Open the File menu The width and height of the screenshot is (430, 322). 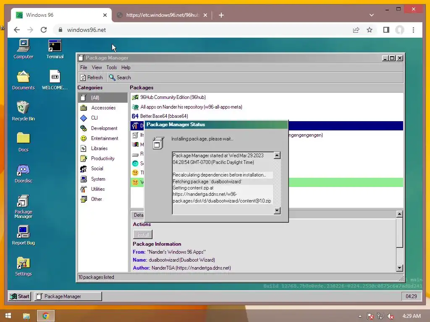pyautogui.click(x=84, y=68)
